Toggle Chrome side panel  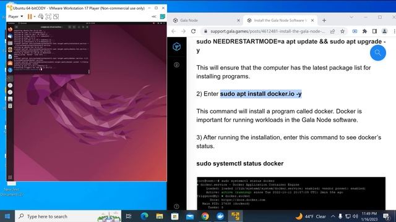pos(374,31)
